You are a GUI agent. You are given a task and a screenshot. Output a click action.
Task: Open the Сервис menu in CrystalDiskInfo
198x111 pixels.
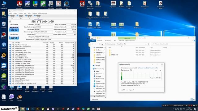click(x=21, y=13)
